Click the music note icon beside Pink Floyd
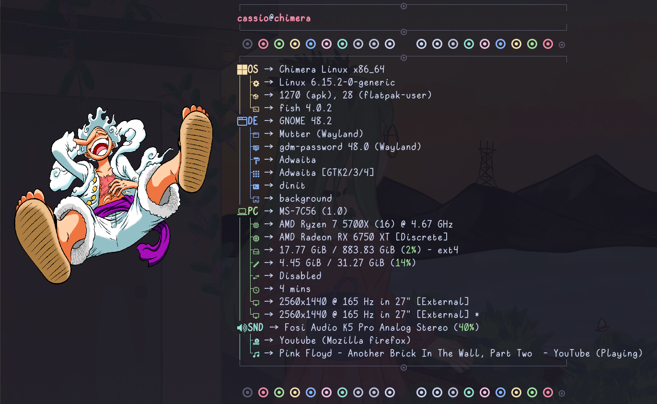657x404 pixels. [x=256, y=354]
